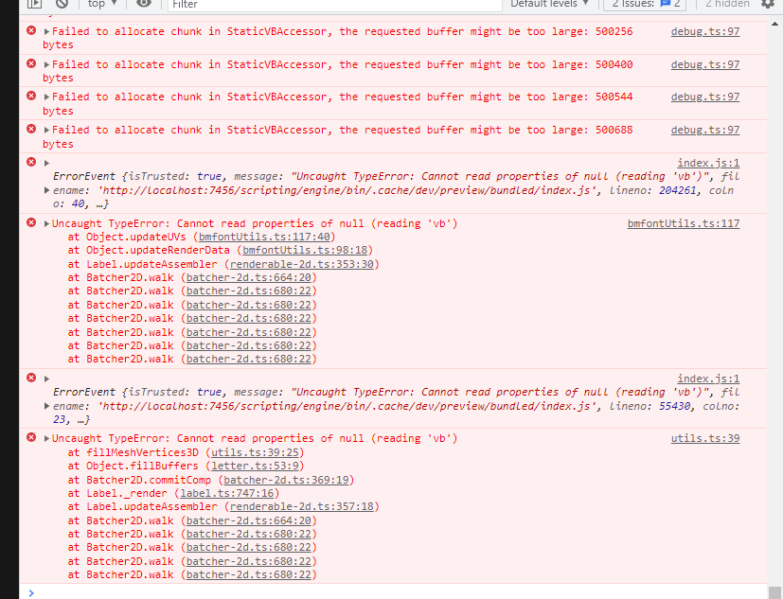Click error icon of 500400 message

31,63
